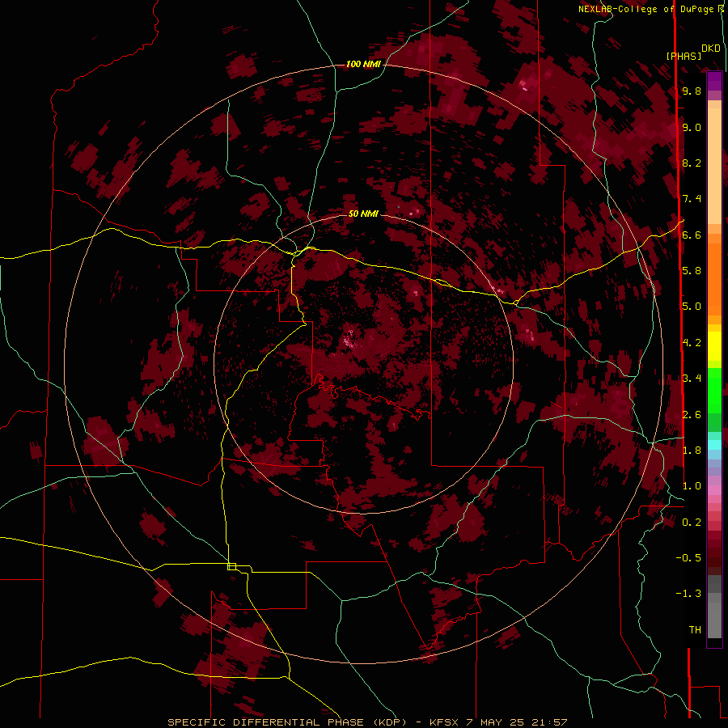Screen dimensions: 728x728
Task: Click the 0.2 value on the color scale
Action: tap(692, 523)
